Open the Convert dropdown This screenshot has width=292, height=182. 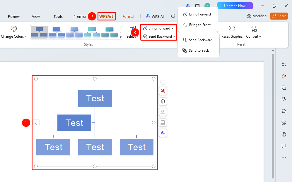click(x=253, y=32)
